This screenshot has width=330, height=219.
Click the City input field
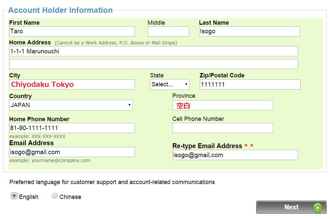[x=72, y=84]
